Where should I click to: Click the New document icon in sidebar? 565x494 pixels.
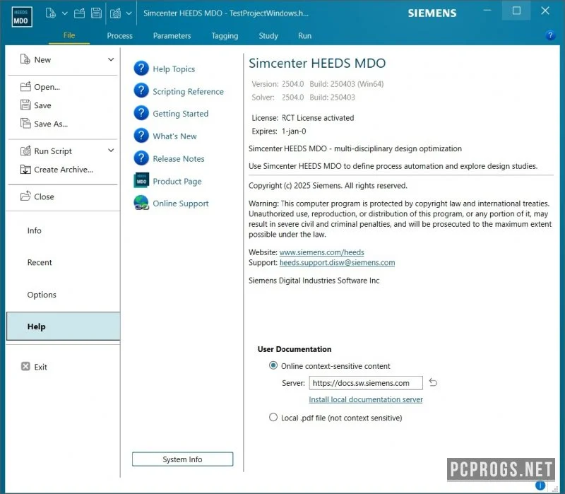point(25,59)
